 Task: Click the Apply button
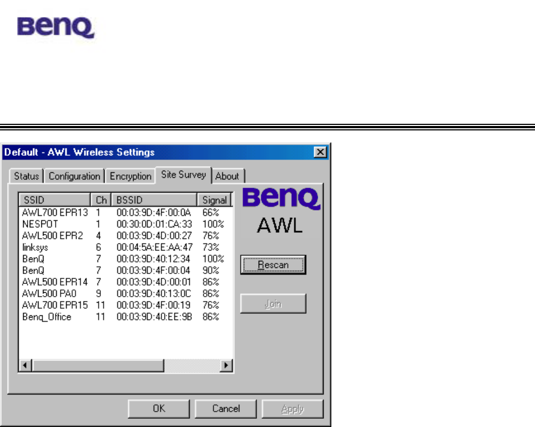pyautogui.click(x=292, y=409)
